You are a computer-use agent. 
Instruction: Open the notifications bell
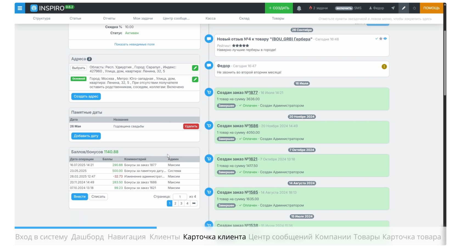(x=299, y=8)
